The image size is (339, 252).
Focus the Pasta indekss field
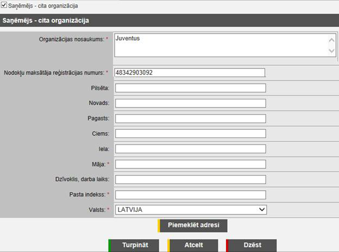190,194
